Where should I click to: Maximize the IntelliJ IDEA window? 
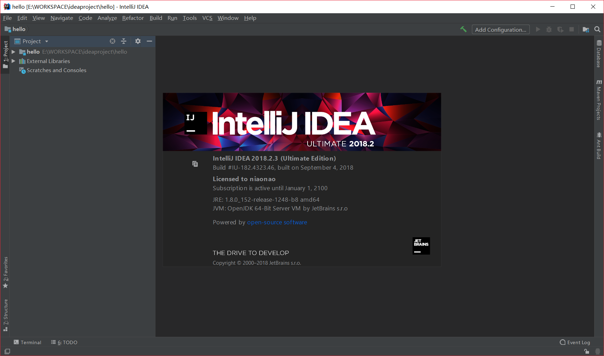(x=573, y=7)
